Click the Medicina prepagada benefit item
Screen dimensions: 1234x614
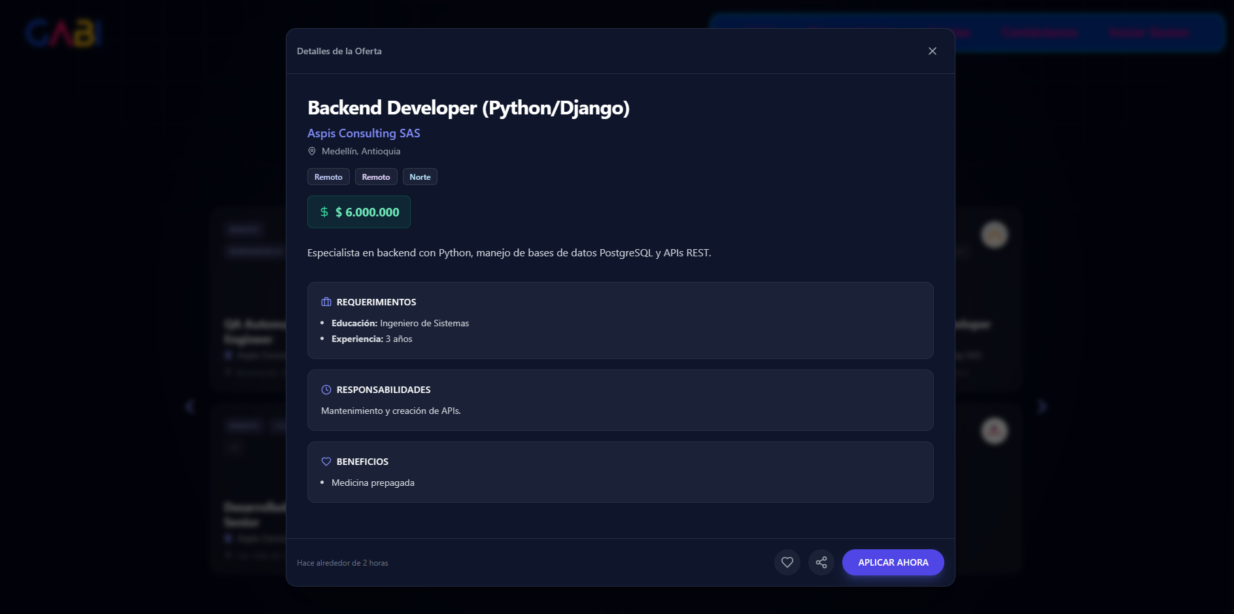click(x=373, y=483)
